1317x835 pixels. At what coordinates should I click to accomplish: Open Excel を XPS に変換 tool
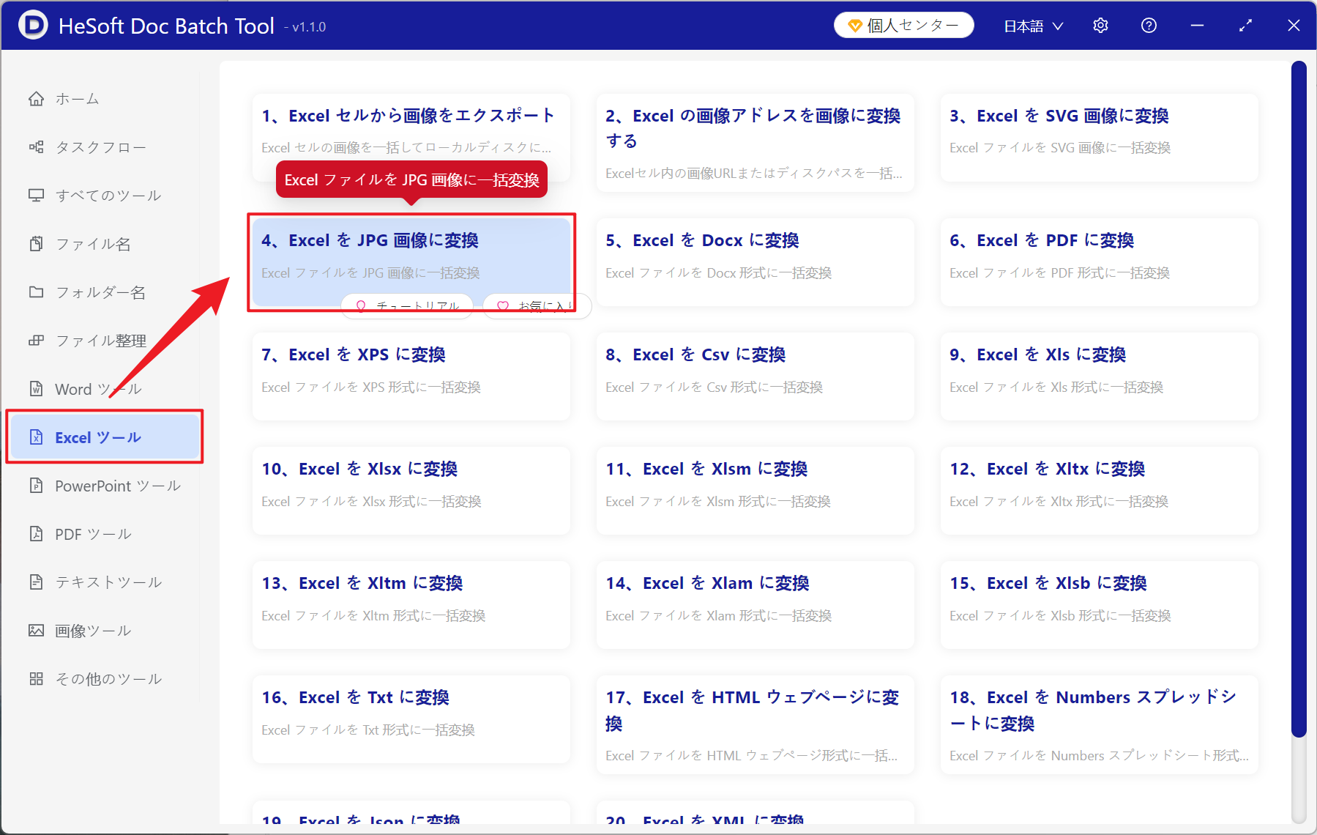[411, 376]
